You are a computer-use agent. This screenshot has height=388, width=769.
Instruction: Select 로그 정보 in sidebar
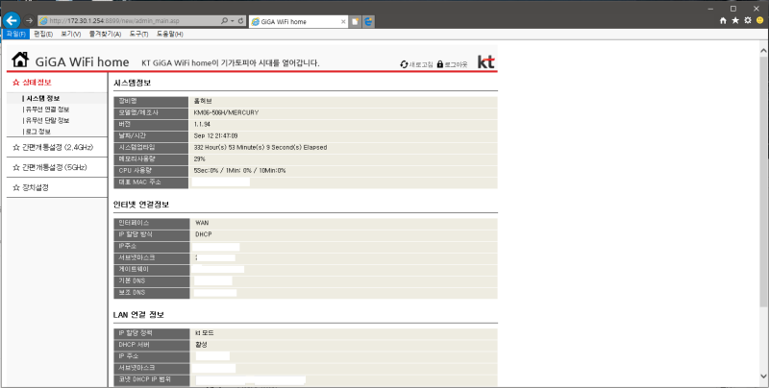[x=37, y=132]
